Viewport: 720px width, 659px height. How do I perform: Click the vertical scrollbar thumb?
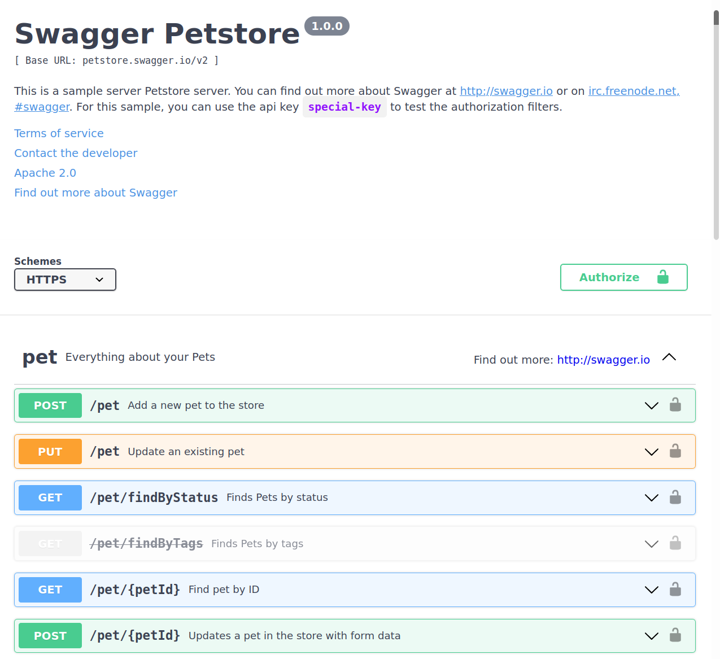click(716, 125)
